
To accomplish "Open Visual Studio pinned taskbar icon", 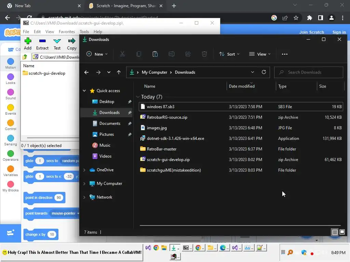I will click(x=148, y=248).
